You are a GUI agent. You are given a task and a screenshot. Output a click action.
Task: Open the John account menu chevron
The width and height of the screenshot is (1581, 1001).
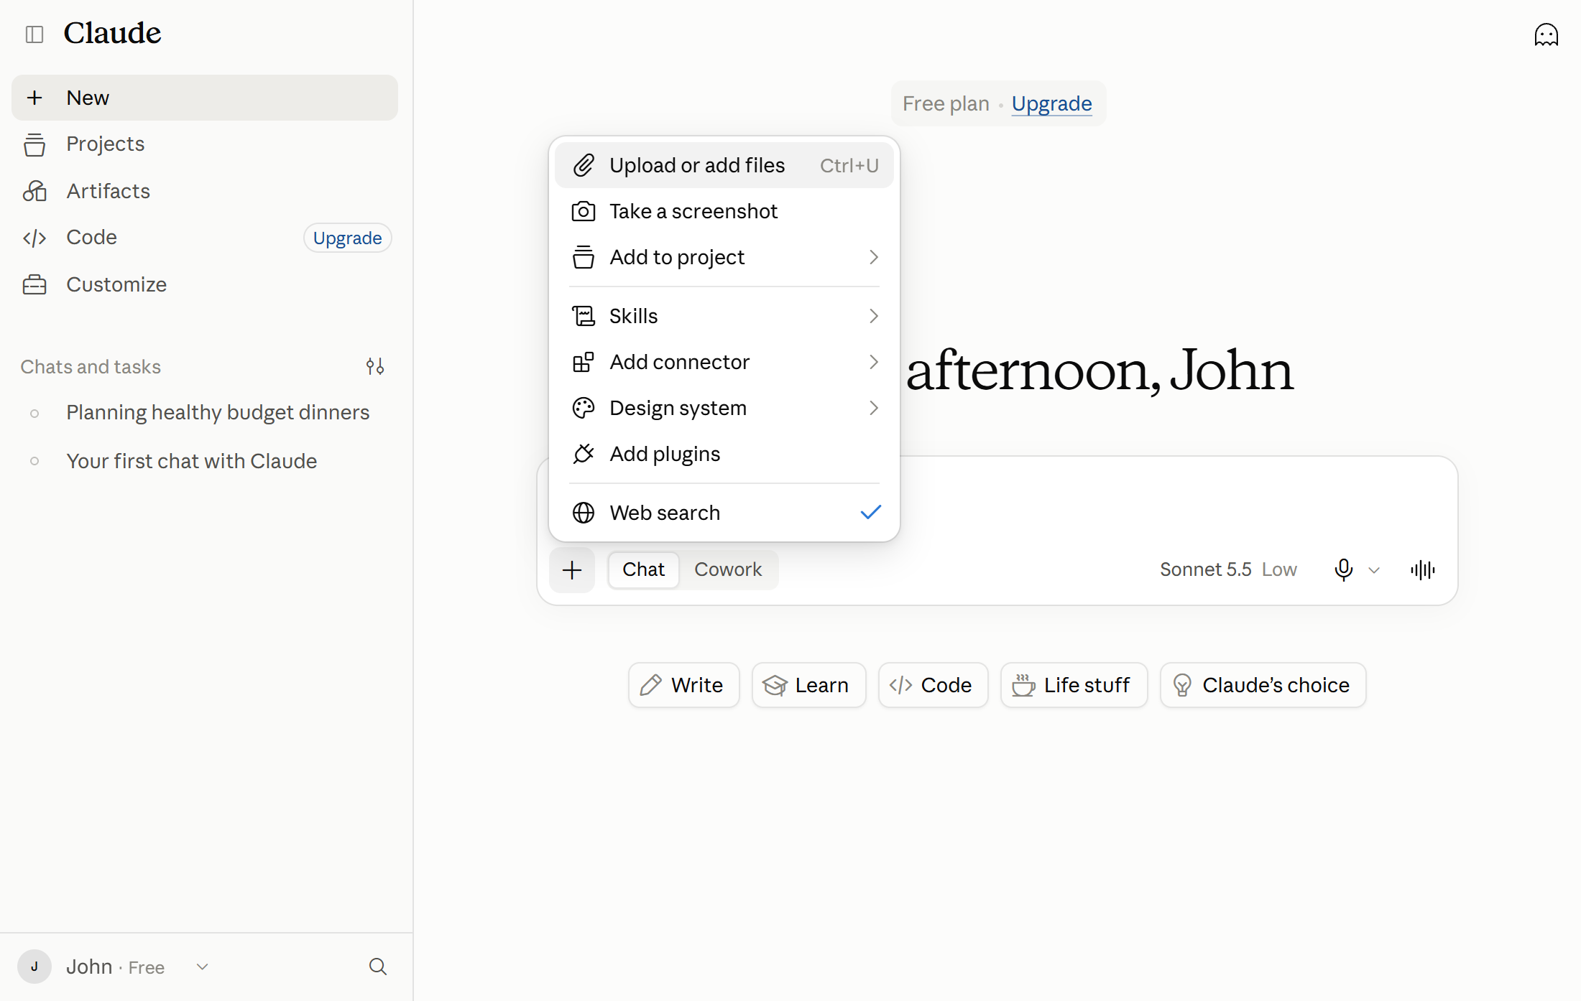[203, 967]
